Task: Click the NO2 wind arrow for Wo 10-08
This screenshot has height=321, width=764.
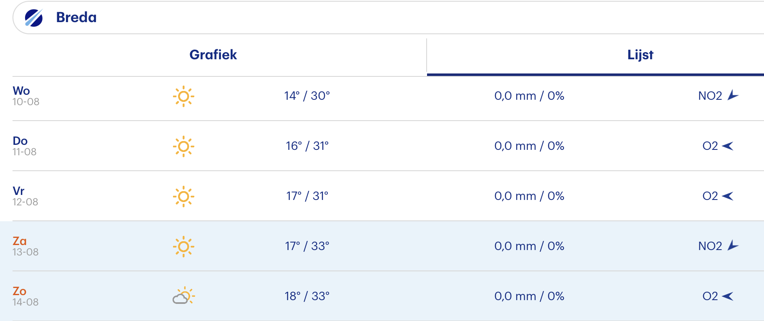Action: point(733,95)
